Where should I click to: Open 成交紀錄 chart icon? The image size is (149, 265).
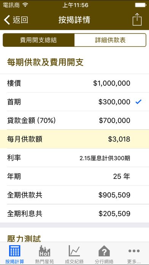pos(74,251)
